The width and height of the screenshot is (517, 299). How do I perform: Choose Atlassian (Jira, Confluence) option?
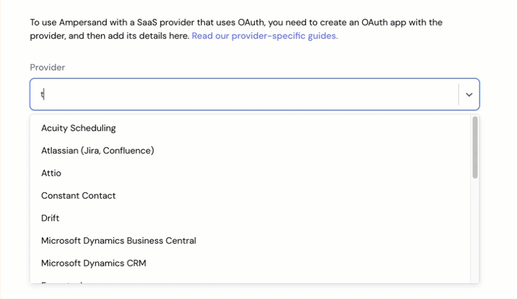(x=250, y=151)
